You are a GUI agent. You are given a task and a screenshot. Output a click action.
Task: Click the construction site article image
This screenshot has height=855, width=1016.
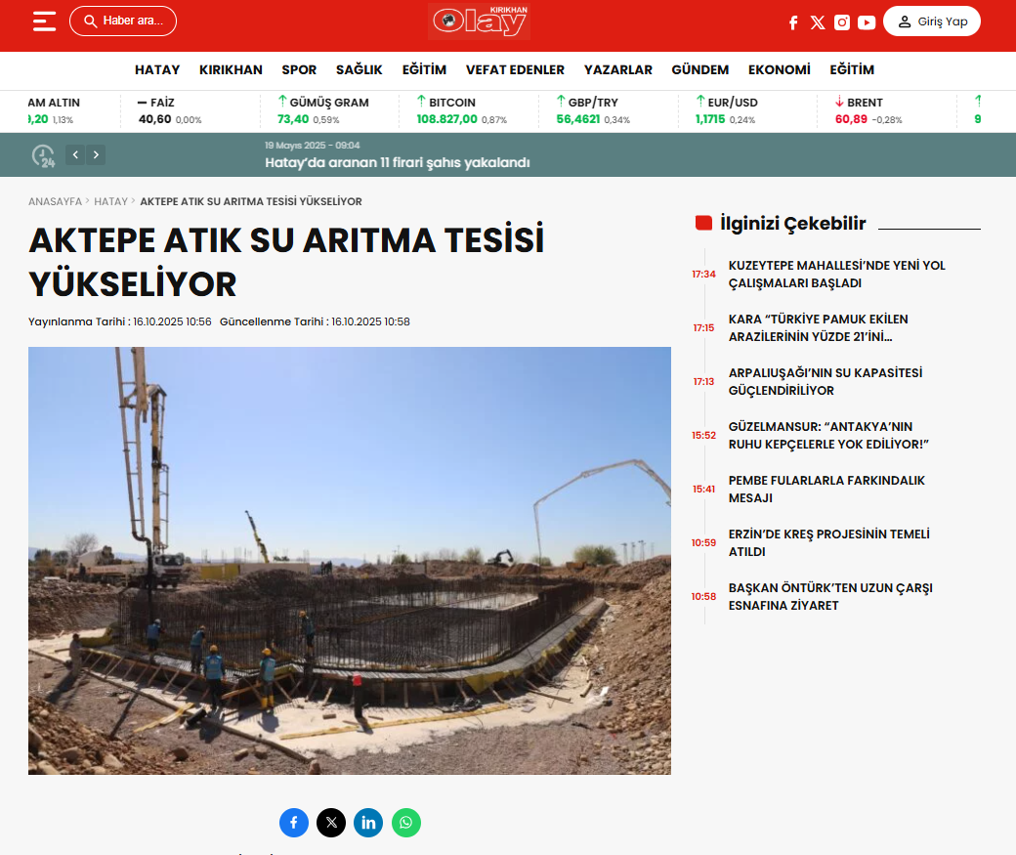(350, 561)
